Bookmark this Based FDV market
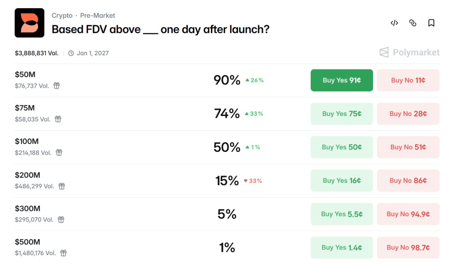Image resolution: width=453 pixels, height=264 pixels. 431,23
